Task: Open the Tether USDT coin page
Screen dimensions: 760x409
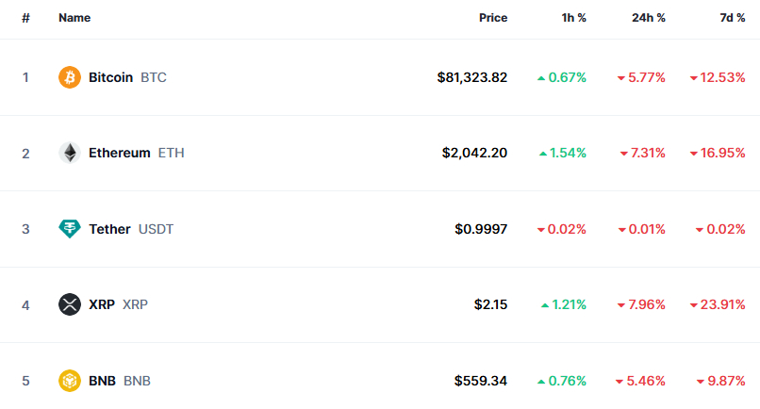Action: (131, 229)
